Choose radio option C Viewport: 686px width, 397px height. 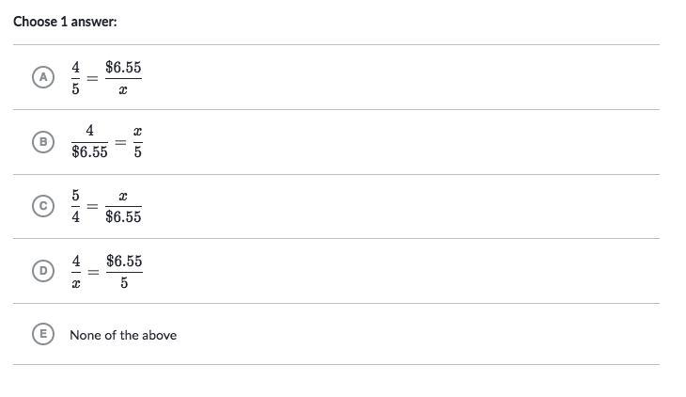43,206
